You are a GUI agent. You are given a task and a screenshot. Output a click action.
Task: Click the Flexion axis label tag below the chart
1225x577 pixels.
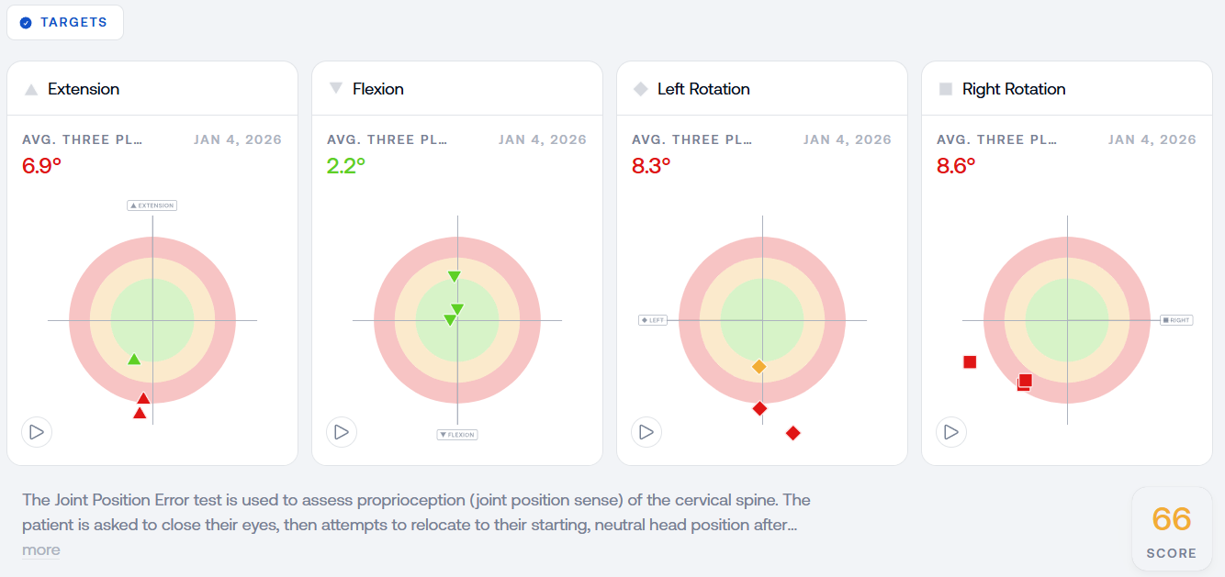(457, 435)
